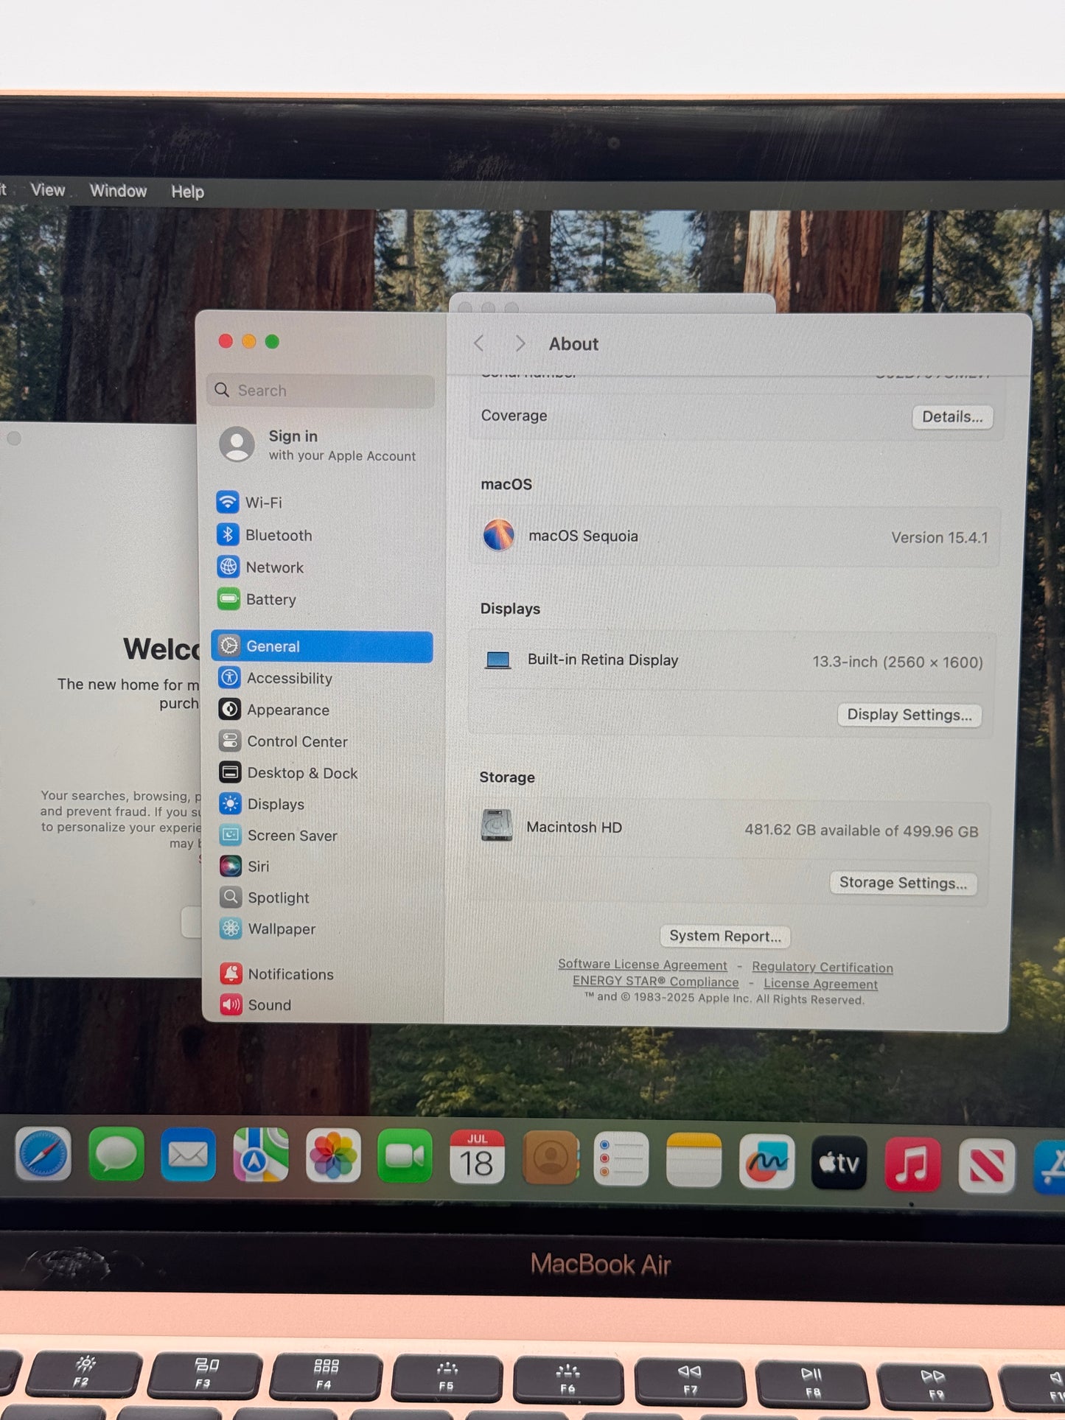The image size is (1065, 1420).
Task: Click the macOS Sequoia logo icon
Action: (499, 535)
